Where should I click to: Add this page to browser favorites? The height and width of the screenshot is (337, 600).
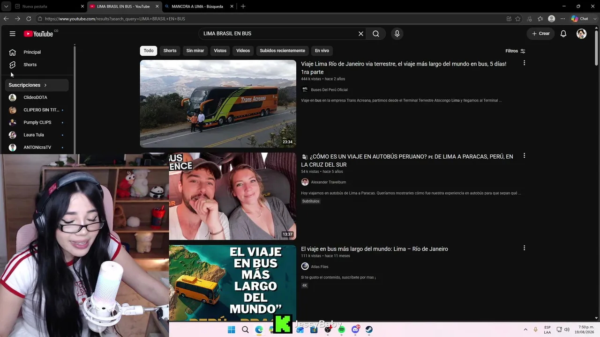[518, 19]
